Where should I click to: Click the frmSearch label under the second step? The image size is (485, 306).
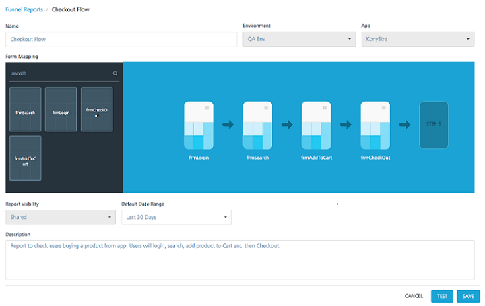(257, 158)
